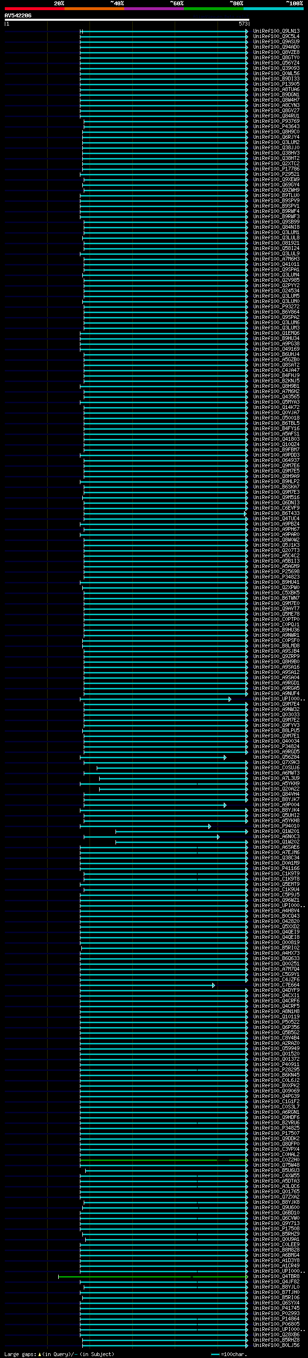Select label UniRef100_P34824
308x1358 pixels.
pyautogui.click(x=276, y=746)
